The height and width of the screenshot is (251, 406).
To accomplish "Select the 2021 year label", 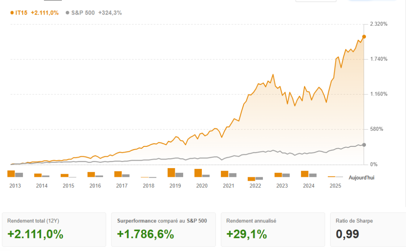I will click(x=228, y=186).
